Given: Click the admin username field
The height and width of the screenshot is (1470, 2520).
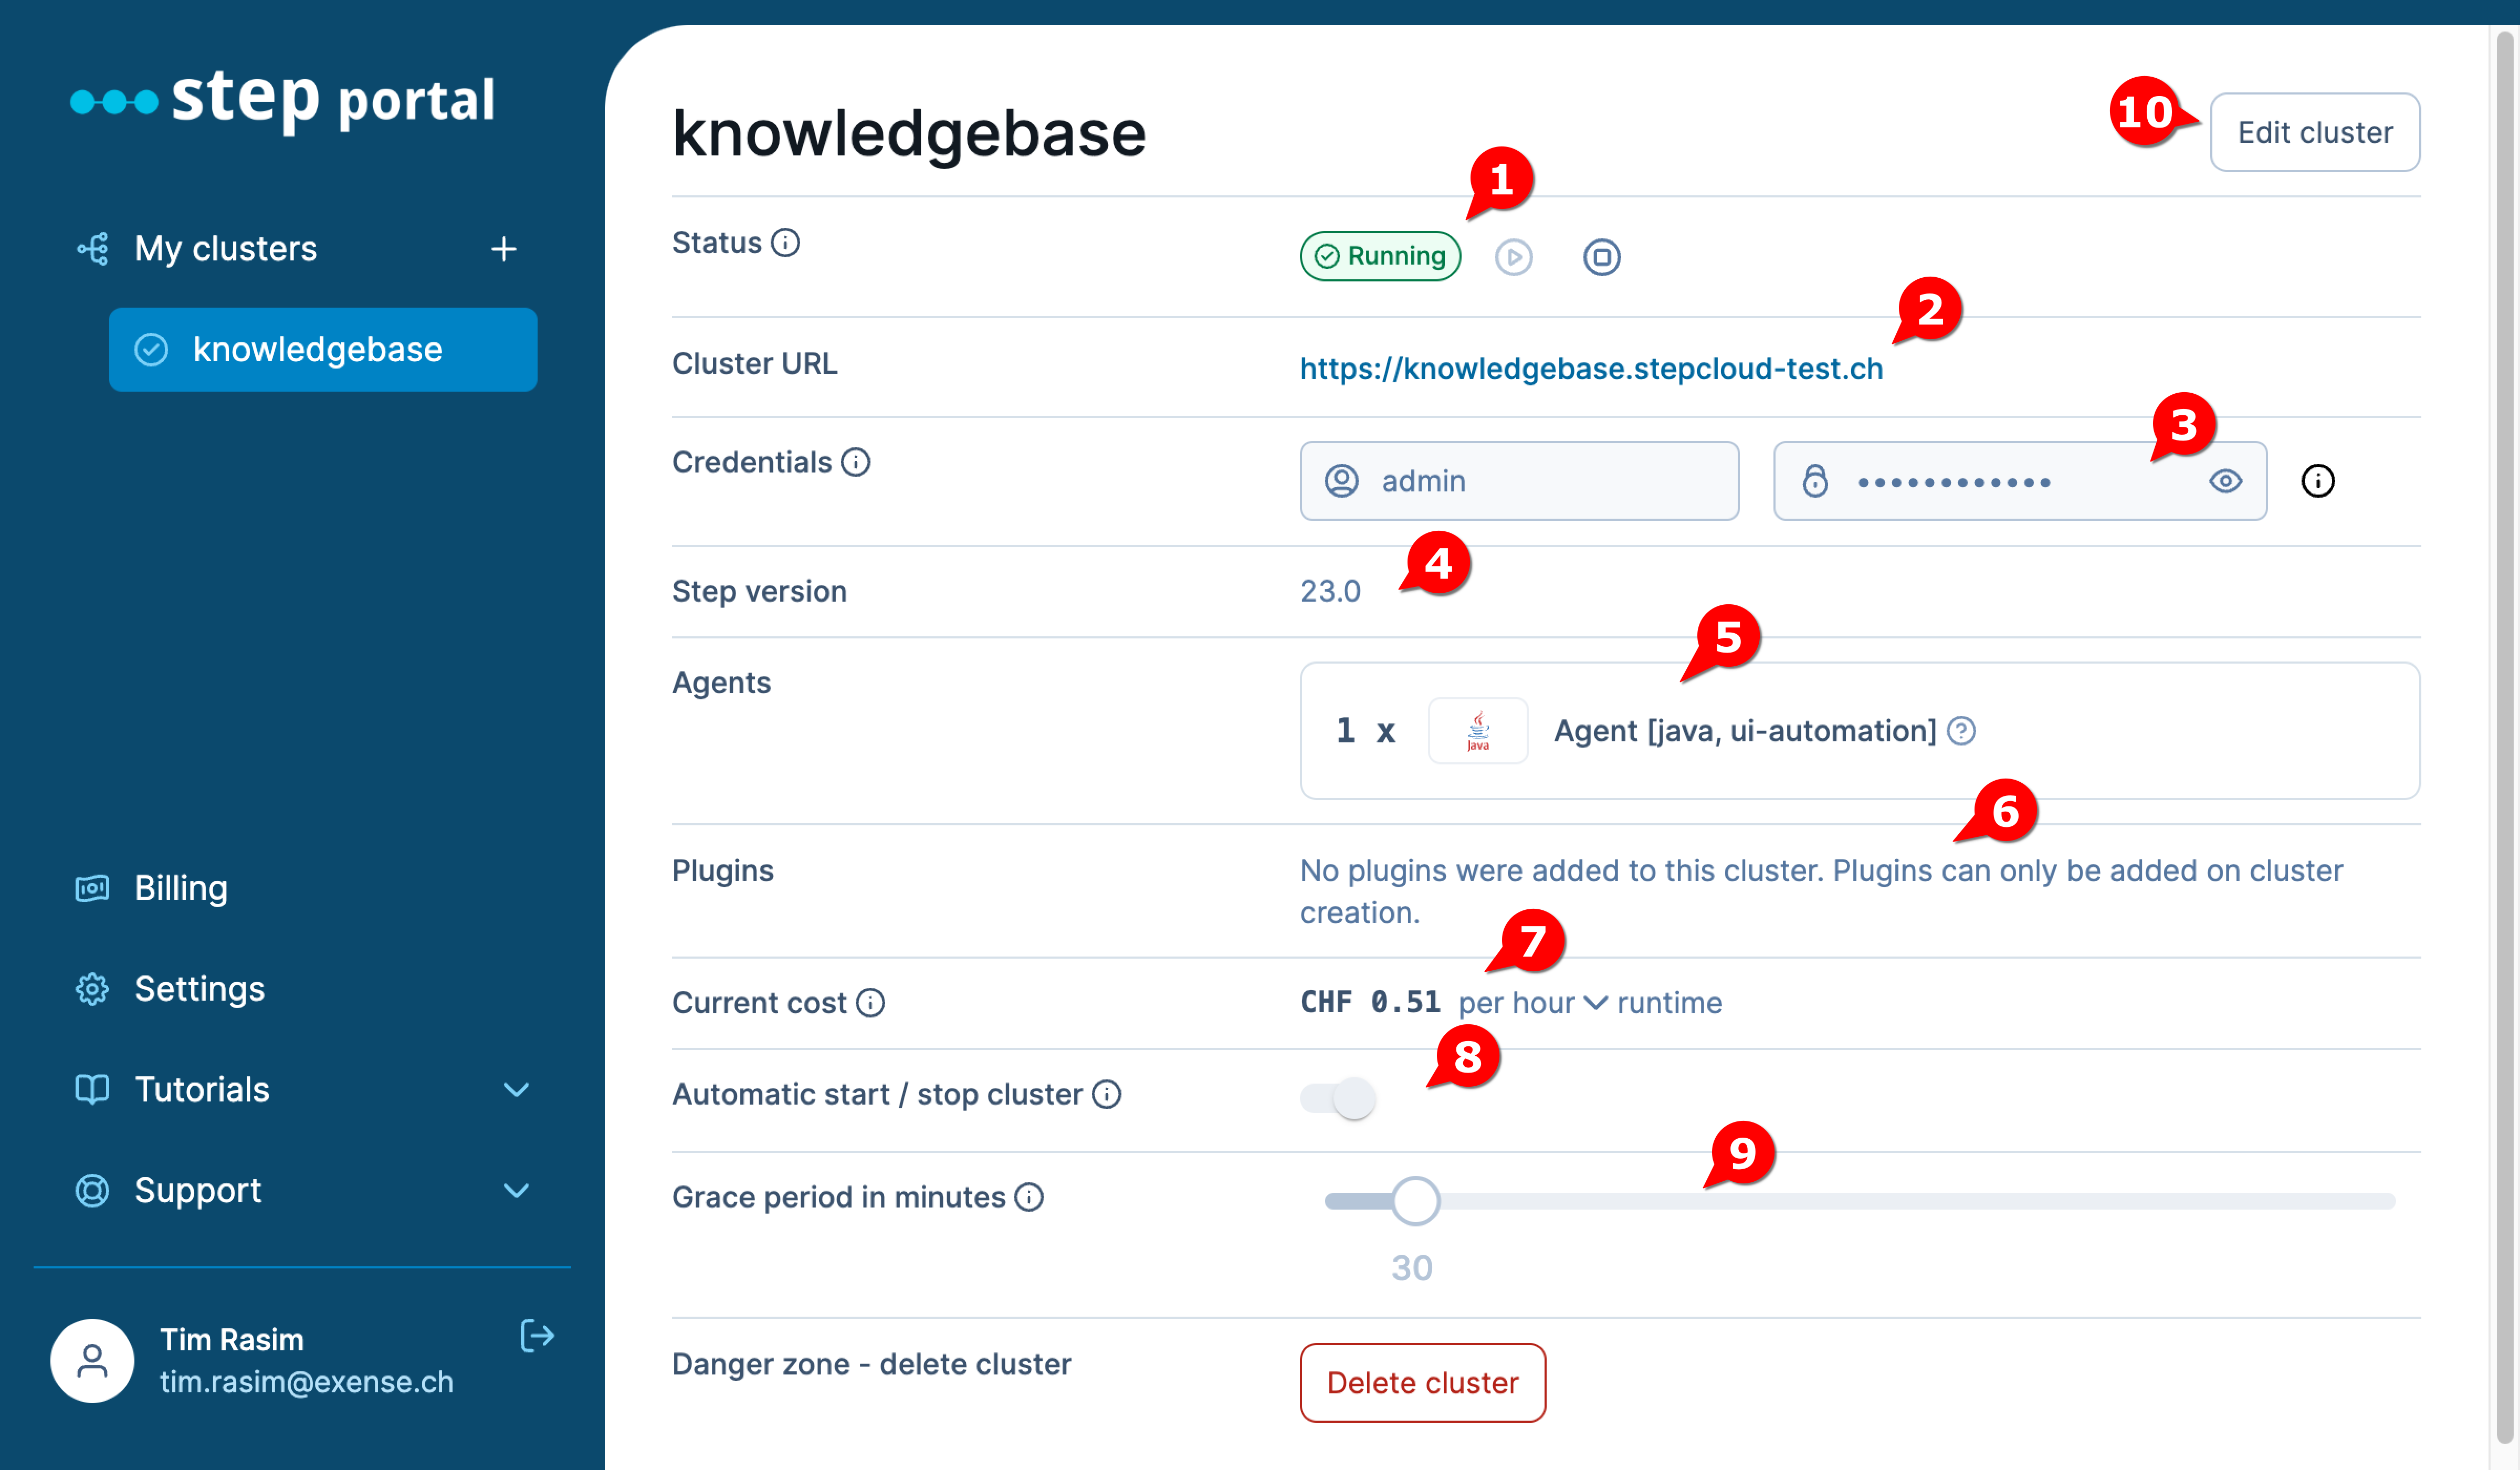Looking at the screenshot, I should pos(1520,481).
